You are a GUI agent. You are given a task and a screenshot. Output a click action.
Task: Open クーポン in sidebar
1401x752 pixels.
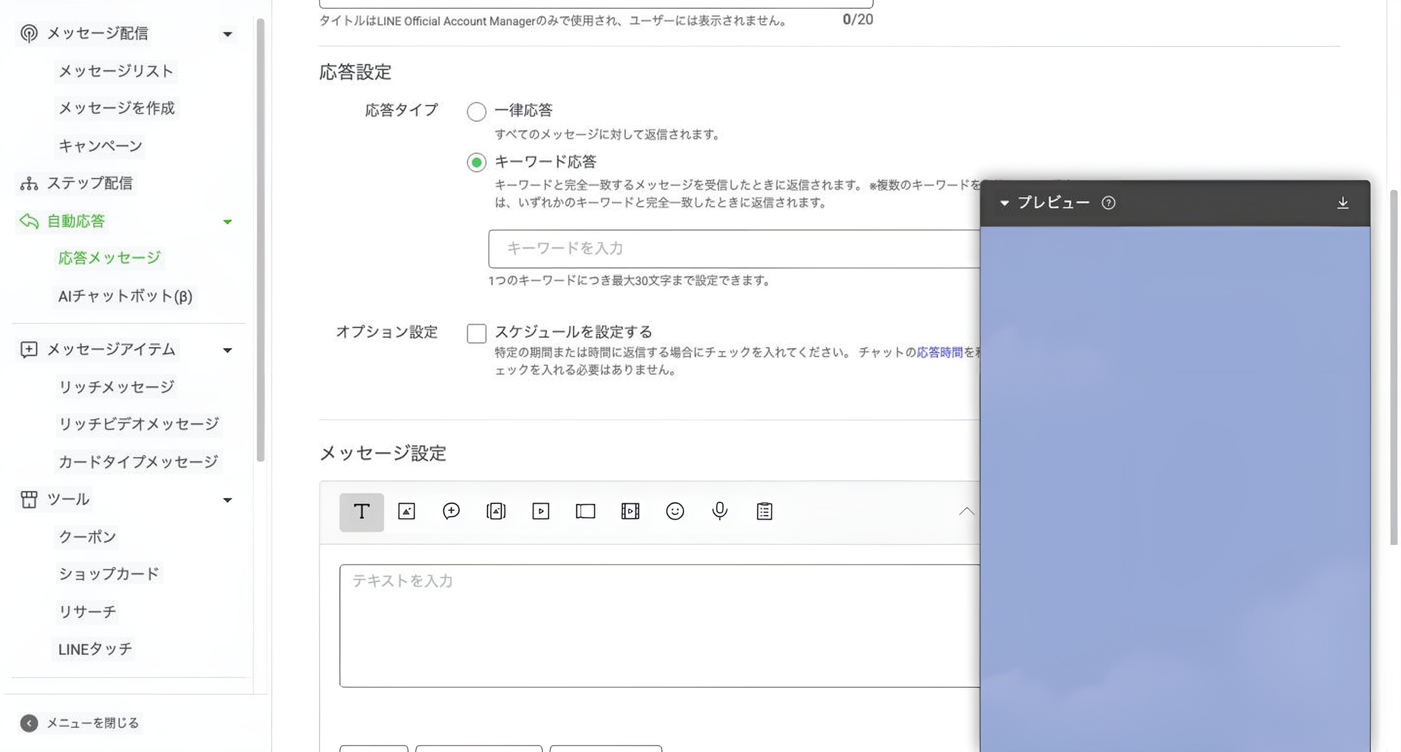pos(87,537)
